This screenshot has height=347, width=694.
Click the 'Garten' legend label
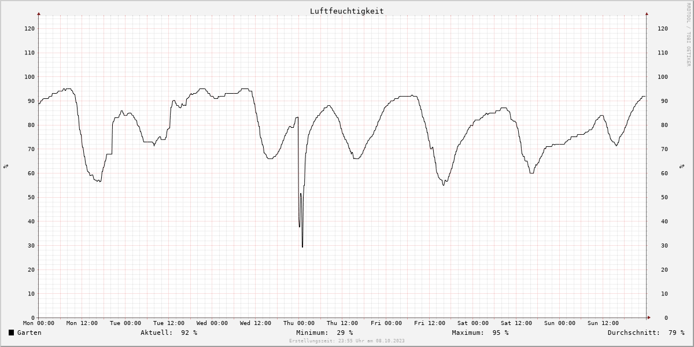[x=29, y=333]
